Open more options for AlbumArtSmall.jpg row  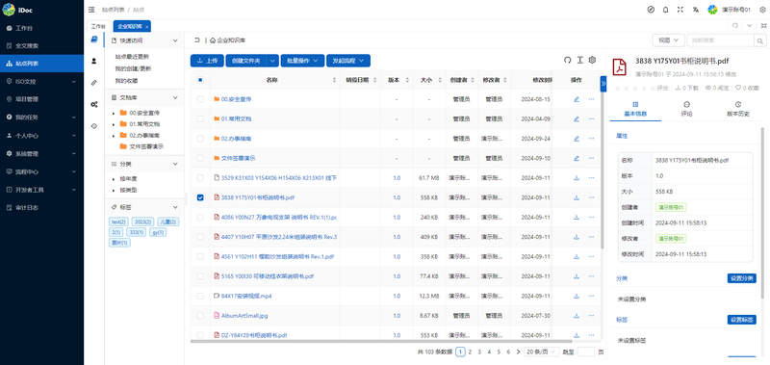pyautogui.click(x=591, y=315)
